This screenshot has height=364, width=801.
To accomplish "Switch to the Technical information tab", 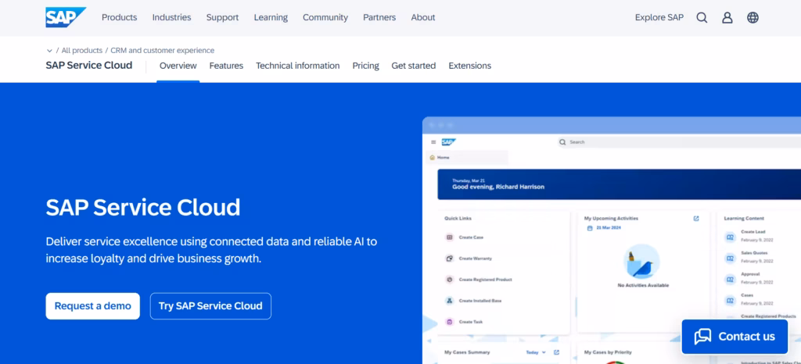I will [298, 66].
